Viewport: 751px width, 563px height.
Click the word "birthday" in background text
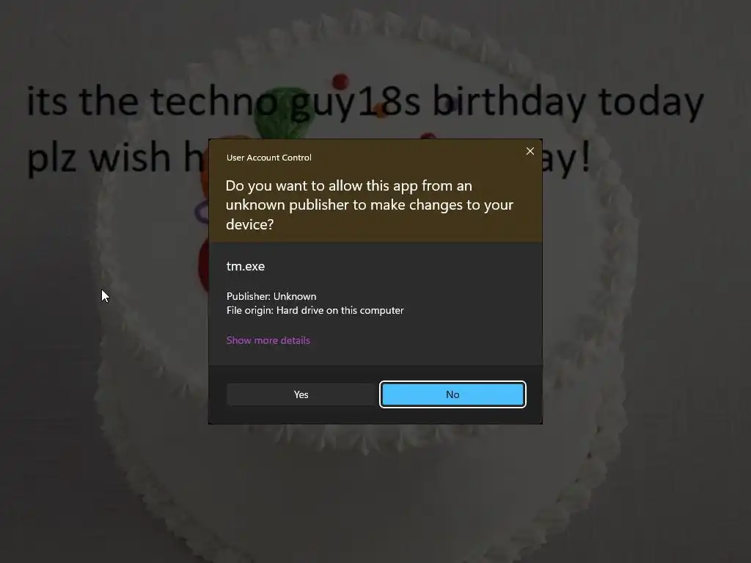tap(509, 102)
